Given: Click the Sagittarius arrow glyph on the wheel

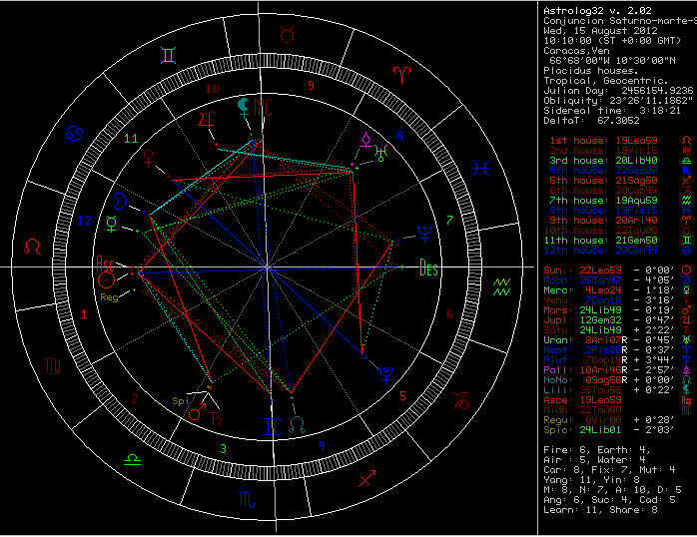Looking at the screenshot, I should click(x=367, y=479).
